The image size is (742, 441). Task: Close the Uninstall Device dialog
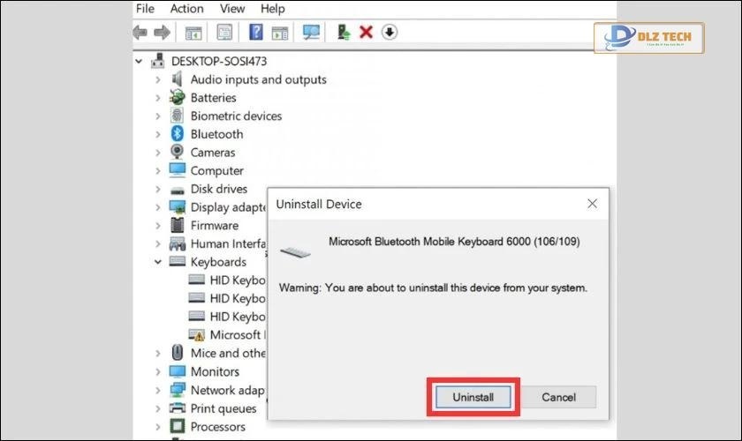[593, 204]
